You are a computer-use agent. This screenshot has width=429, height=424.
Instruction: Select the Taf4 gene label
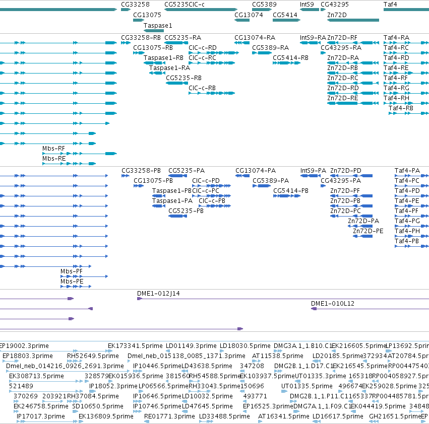(390, 5)
